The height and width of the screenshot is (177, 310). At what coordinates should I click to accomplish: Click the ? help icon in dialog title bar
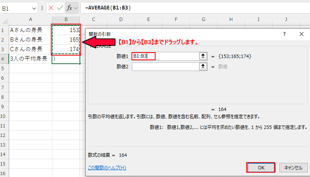click(x=284, y=34)
